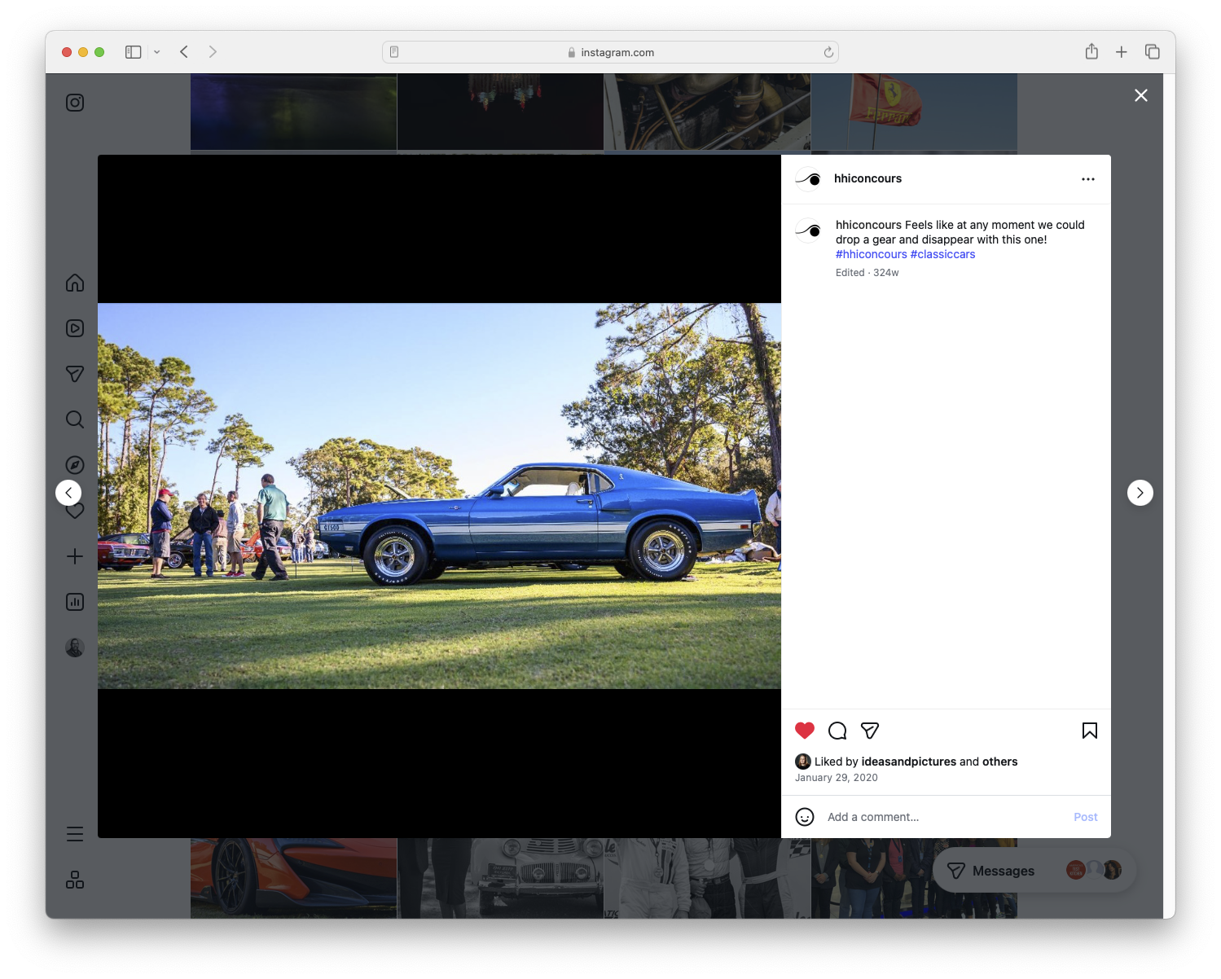Viewport: 1221px width, 979px height.
Task: Select the Reels icon in the sidebar
Action: [x=74, y=328]
